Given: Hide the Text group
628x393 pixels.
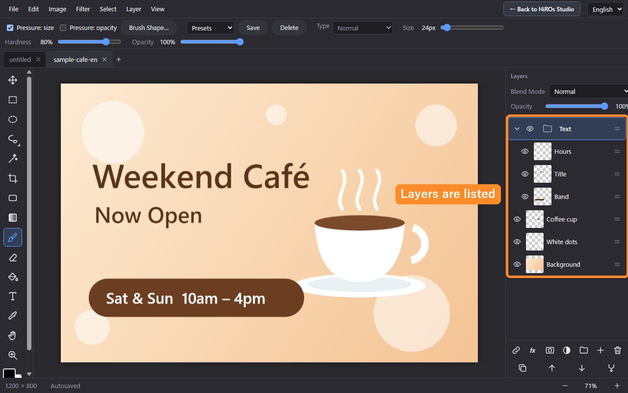Looking at the screenshot, I should pyautogui.click(x=530, y=129).
